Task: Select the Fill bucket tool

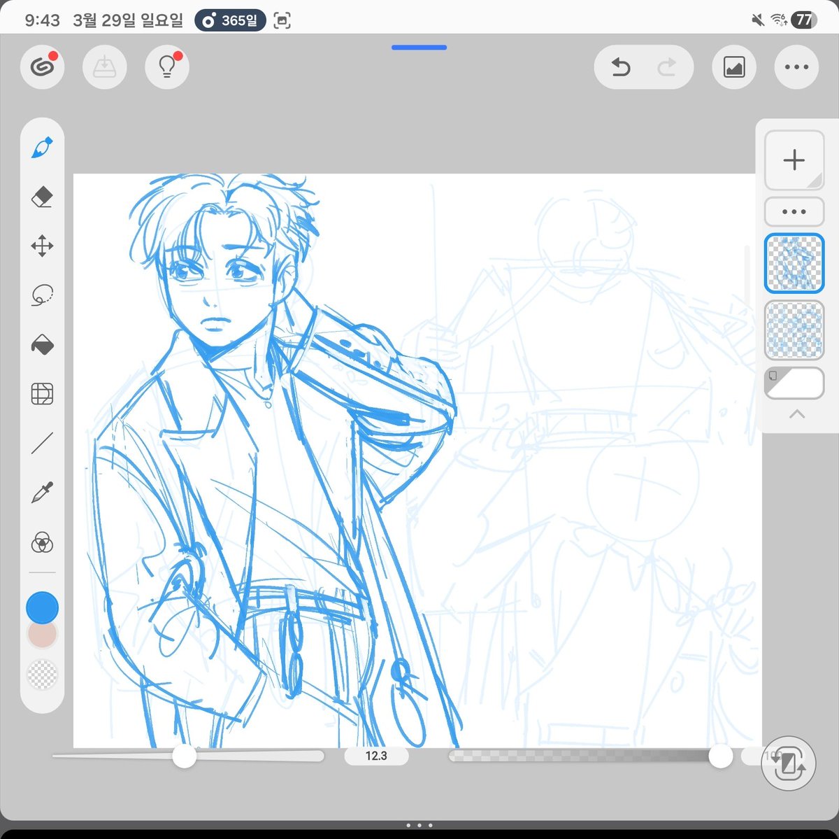Action: click(x=42, y=345)
